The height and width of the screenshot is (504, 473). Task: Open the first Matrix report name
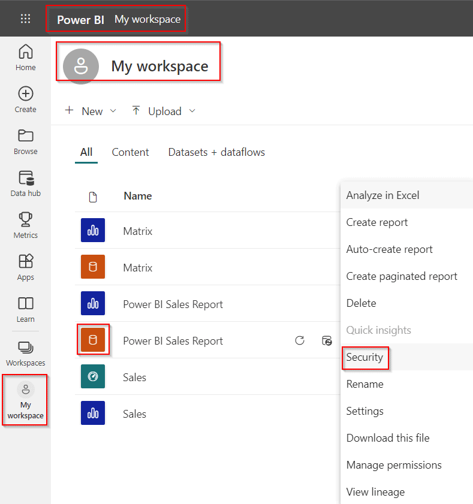[138, 231]
